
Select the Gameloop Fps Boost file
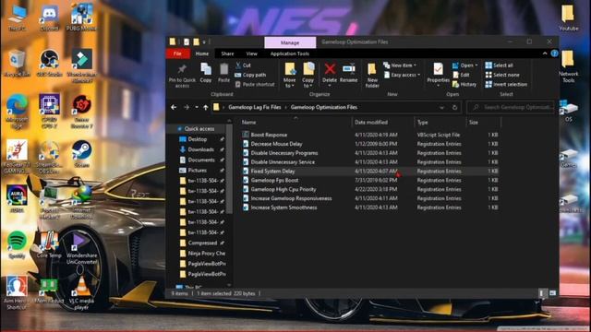click(x=274, y=181)
